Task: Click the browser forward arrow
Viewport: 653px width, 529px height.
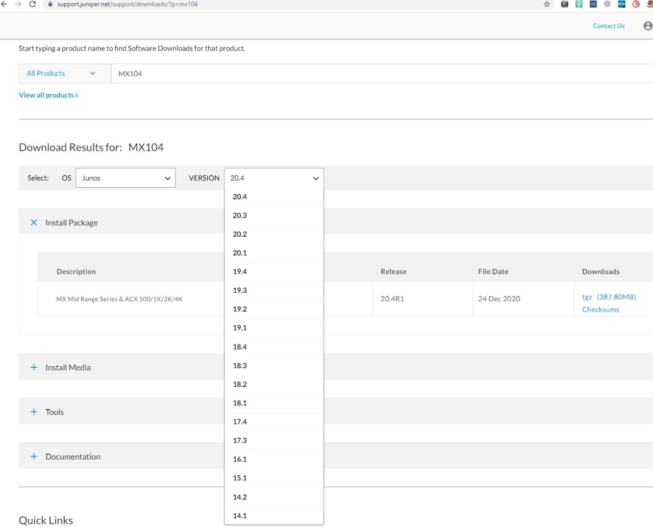Action: [18, 4]
